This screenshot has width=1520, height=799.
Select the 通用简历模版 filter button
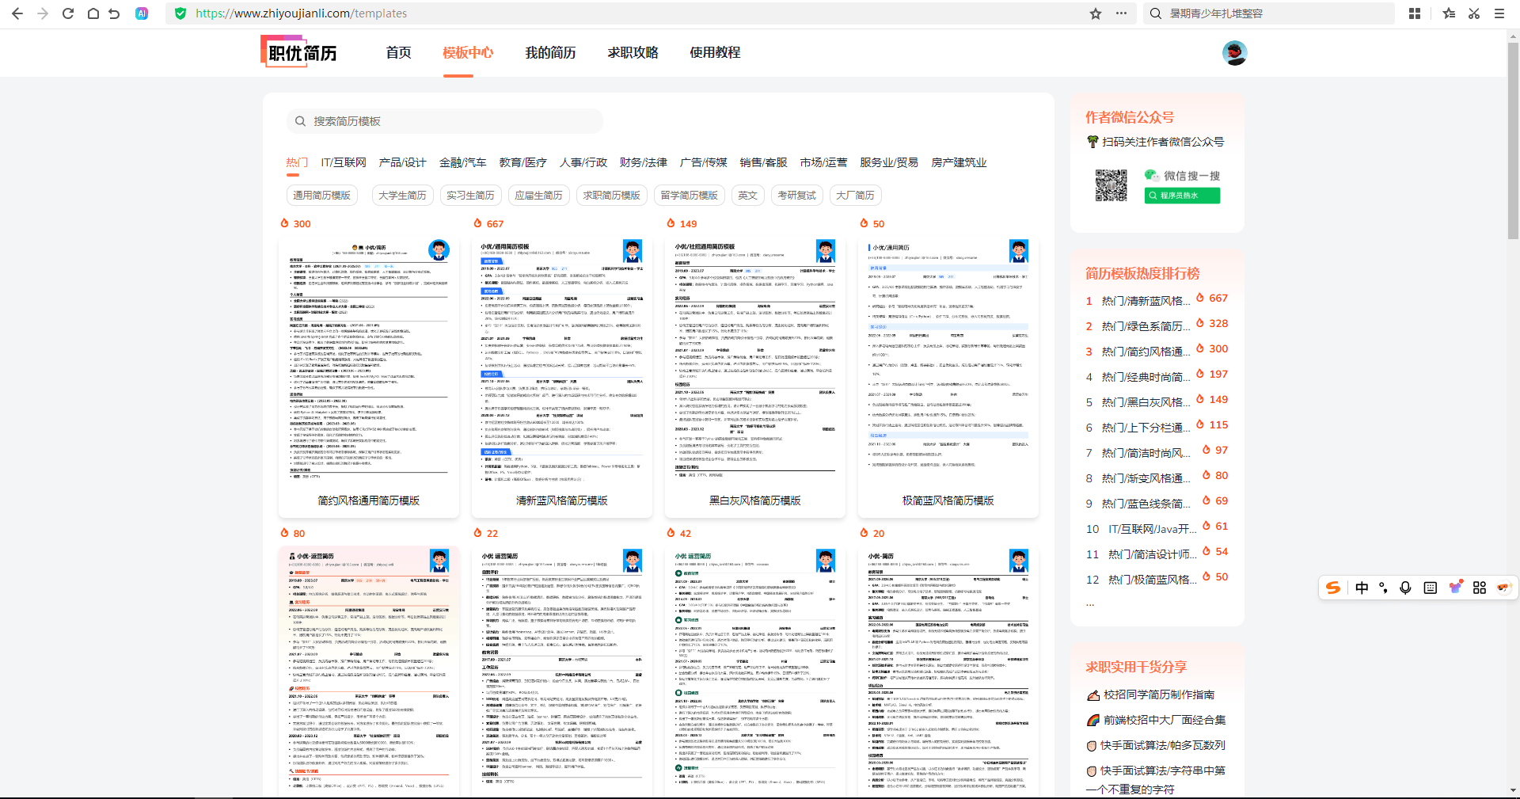coord(322,195)
